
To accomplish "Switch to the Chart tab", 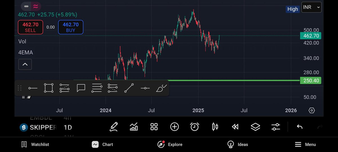I will 102,144.
